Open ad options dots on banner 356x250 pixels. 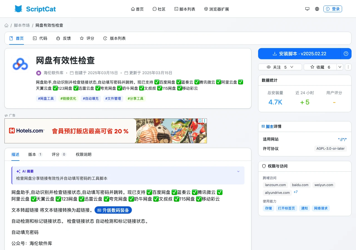[x=205, y=121]
